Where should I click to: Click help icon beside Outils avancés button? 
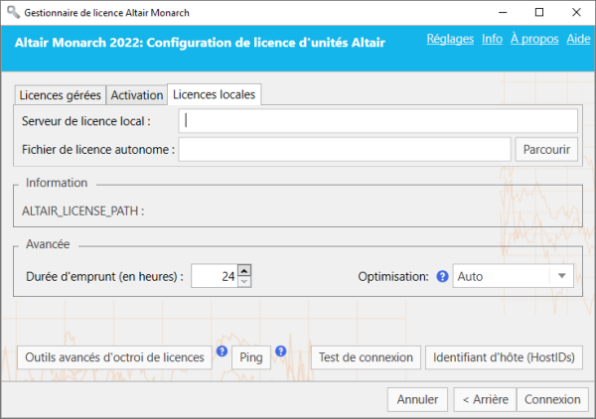(x=222, y=351)
